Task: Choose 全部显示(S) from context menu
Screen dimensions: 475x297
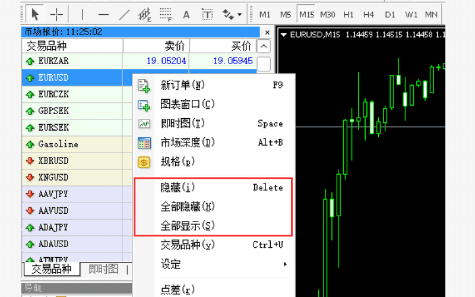Action: (214, 226)
